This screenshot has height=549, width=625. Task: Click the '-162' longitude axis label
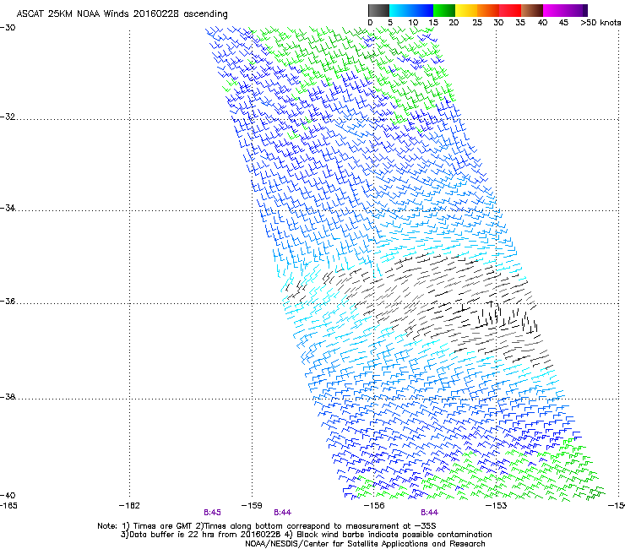click(x=129, y=506)
